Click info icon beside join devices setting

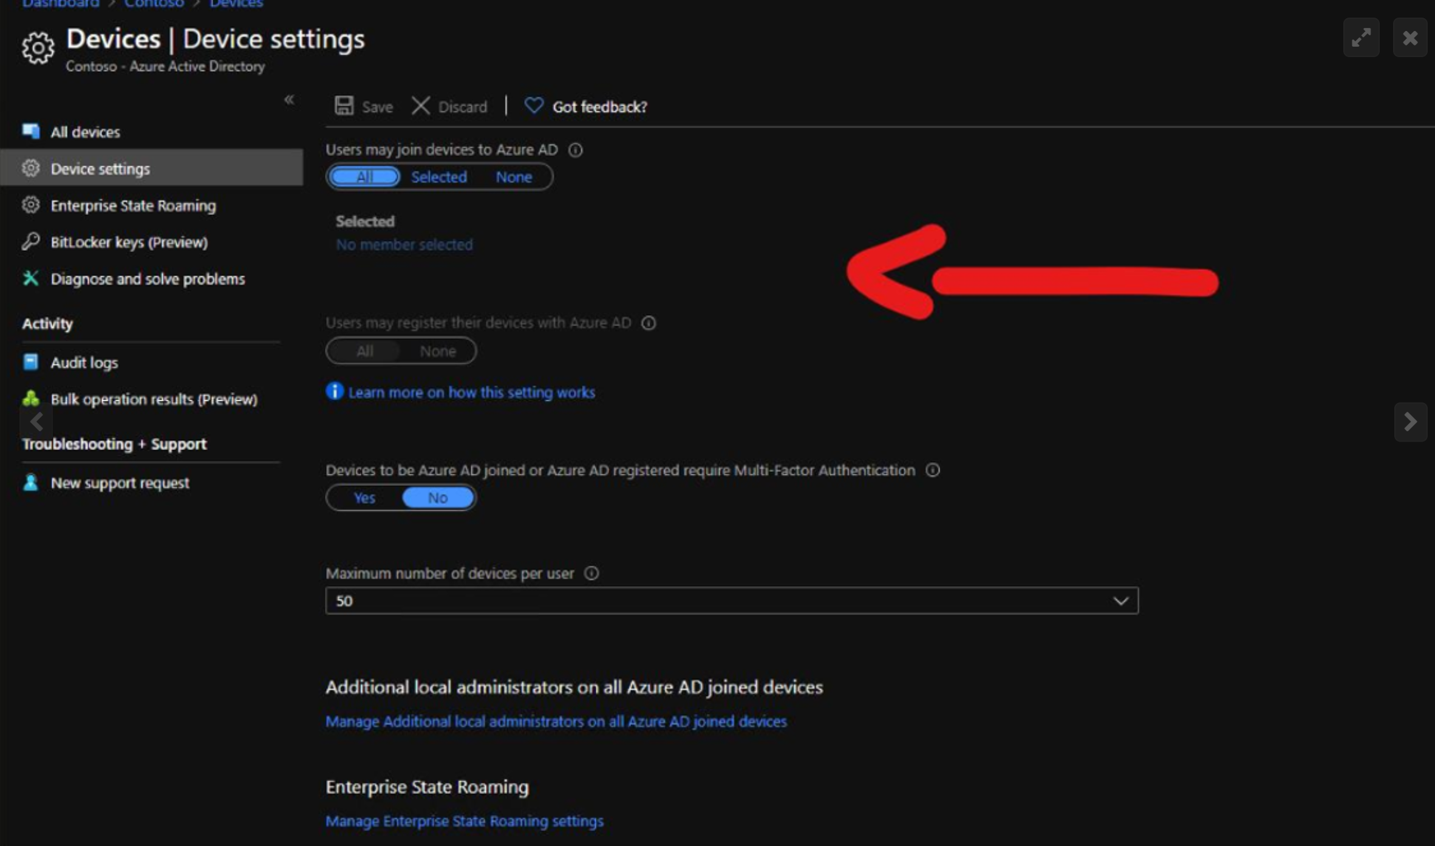575,150
